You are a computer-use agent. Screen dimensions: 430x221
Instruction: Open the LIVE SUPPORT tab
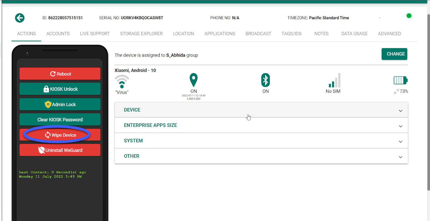tap(95, 34)
